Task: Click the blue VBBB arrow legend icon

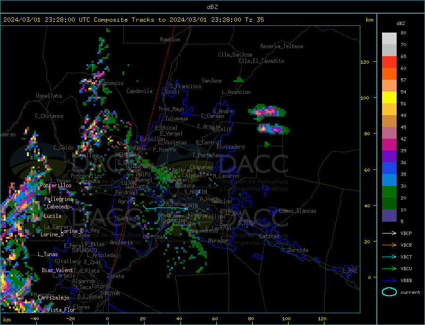Action: pyautogui.click(x=389, y=280)
